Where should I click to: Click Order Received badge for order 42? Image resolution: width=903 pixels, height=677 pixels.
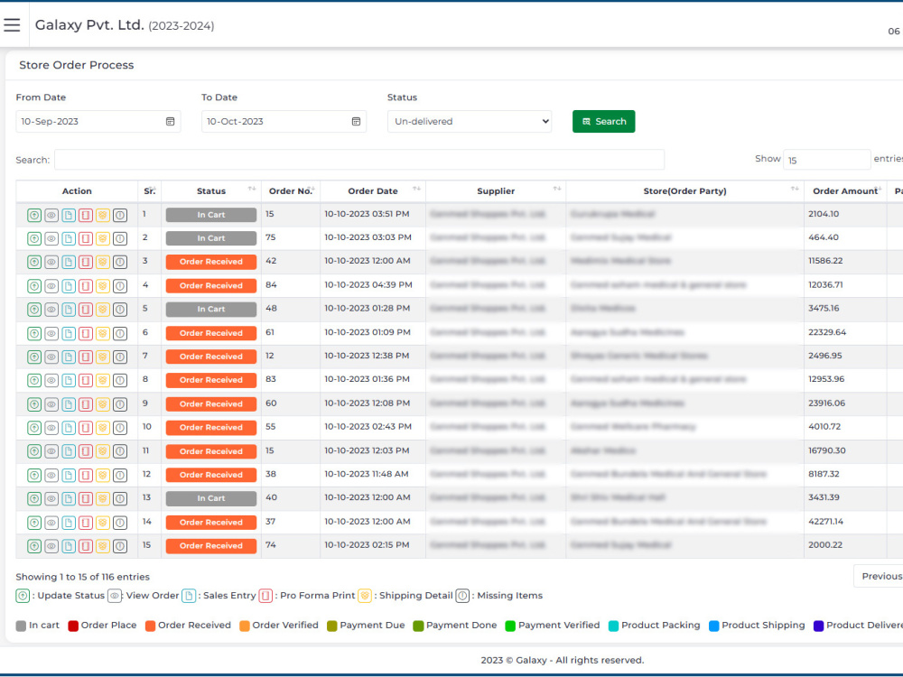[x=210, y=262]
